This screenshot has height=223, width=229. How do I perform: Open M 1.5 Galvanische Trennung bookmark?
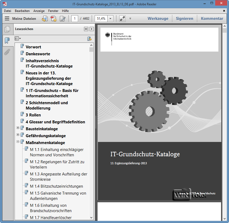click(x=58, y=196)
